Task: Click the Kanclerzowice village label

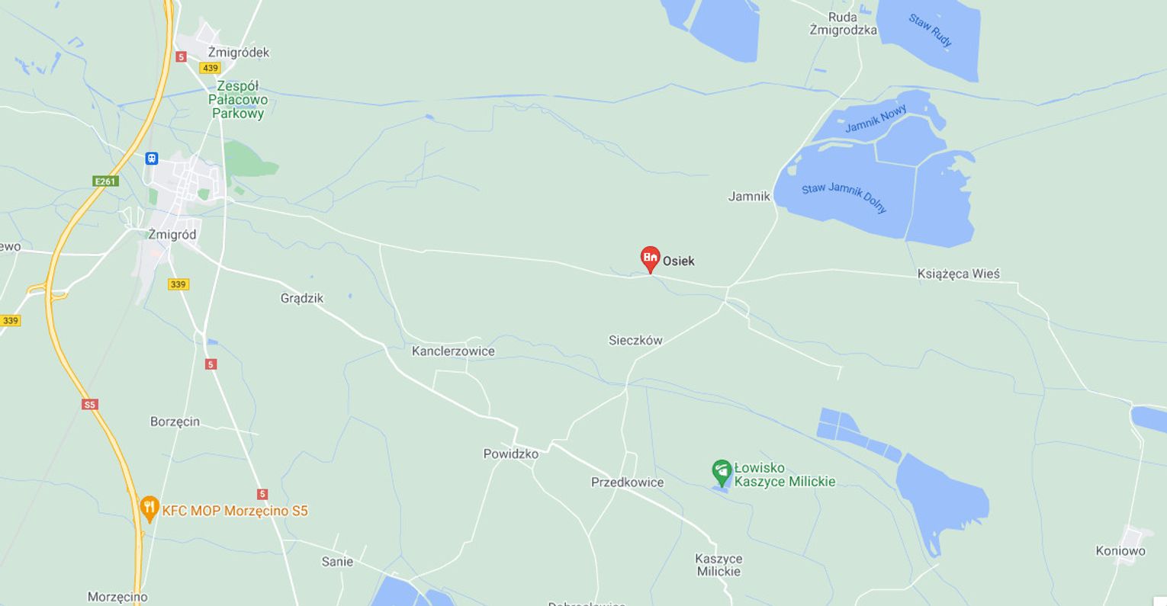Action: (453, 351)
